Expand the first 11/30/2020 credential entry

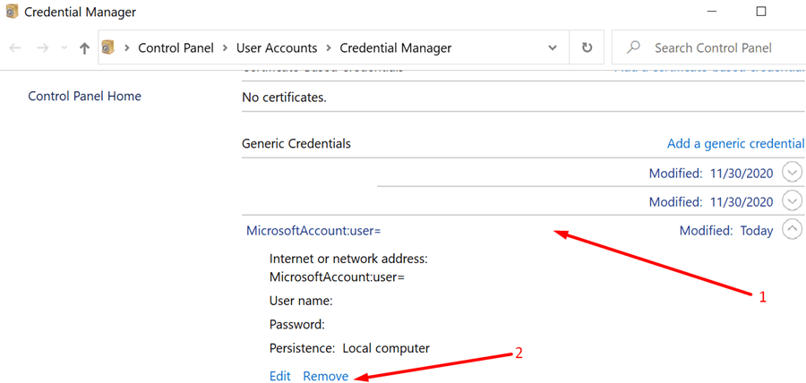tap(792, 173)
